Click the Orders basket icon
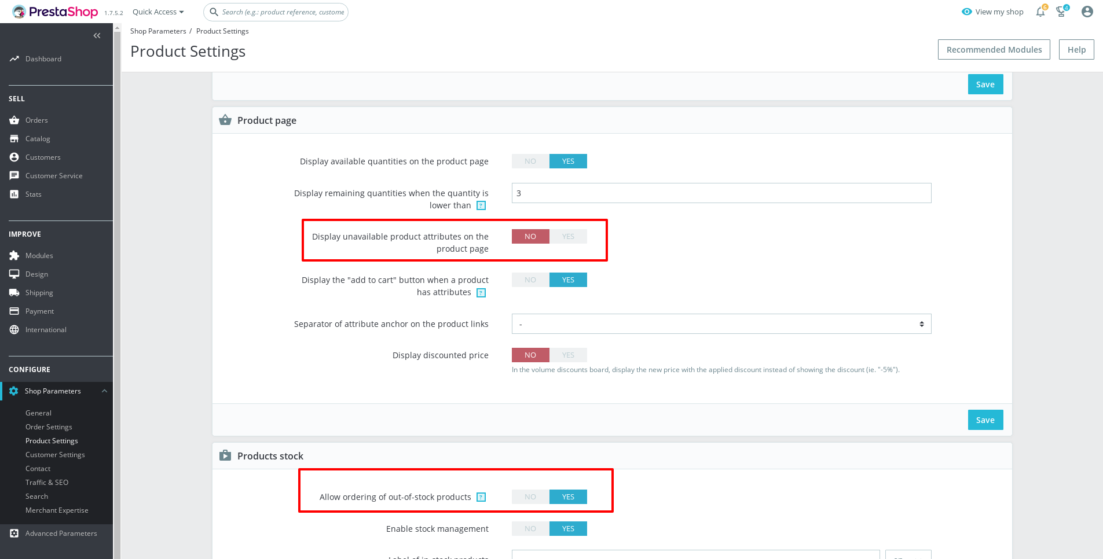 click(x=14, y=120)
